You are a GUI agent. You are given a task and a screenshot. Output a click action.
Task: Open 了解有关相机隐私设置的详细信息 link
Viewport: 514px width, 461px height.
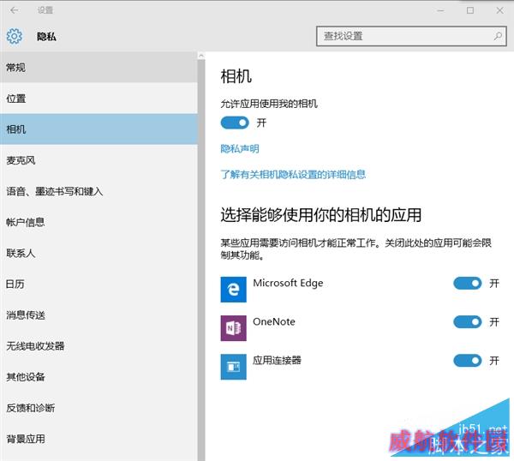(x=293, y=175)
